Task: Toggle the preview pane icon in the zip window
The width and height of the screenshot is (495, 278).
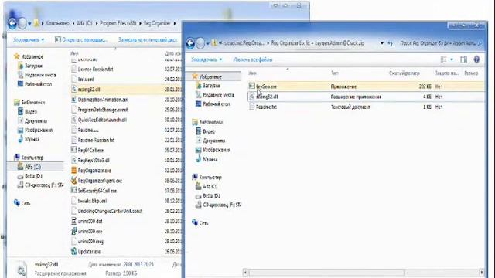Action: click(463, 59)
